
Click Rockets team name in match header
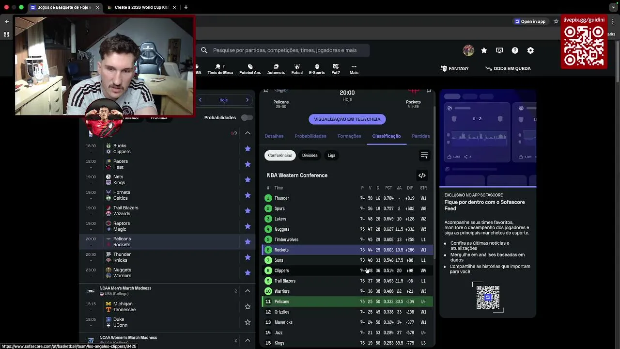pyautogui.click(x=413, y=102)
